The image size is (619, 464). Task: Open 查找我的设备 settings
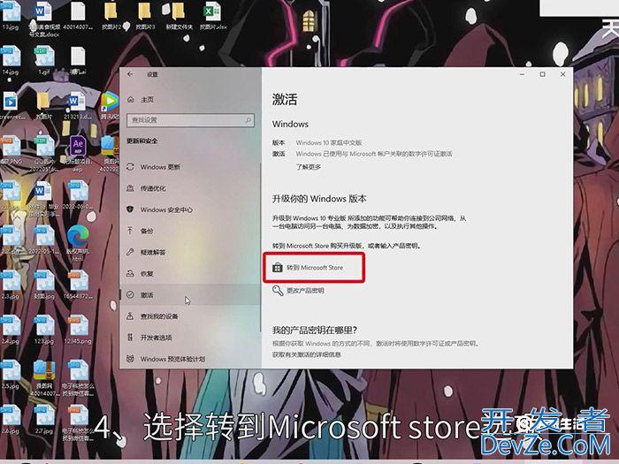tap(190, 316)
